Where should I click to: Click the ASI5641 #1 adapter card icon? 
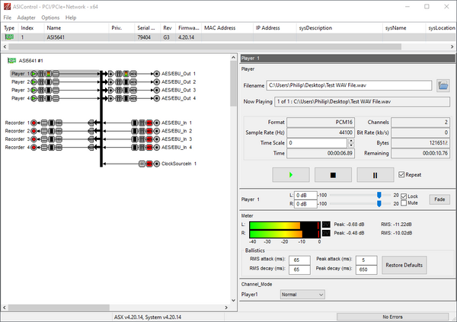pyautogui.click(x=12, y=60)
